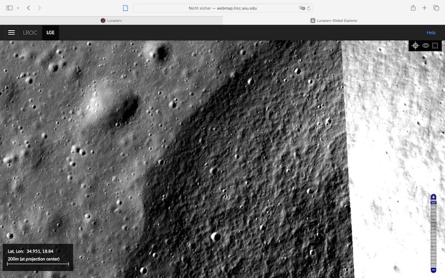This screenshot has height=278, width=445.
Task: Open the Help link
Action: pyautogui.click(x=431, y=33)
